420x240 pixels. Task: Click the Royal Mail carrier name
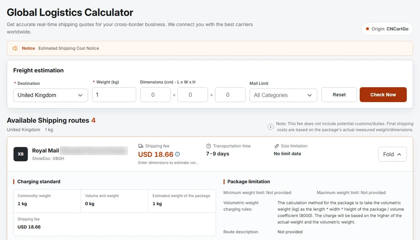[x=45, y=151]
